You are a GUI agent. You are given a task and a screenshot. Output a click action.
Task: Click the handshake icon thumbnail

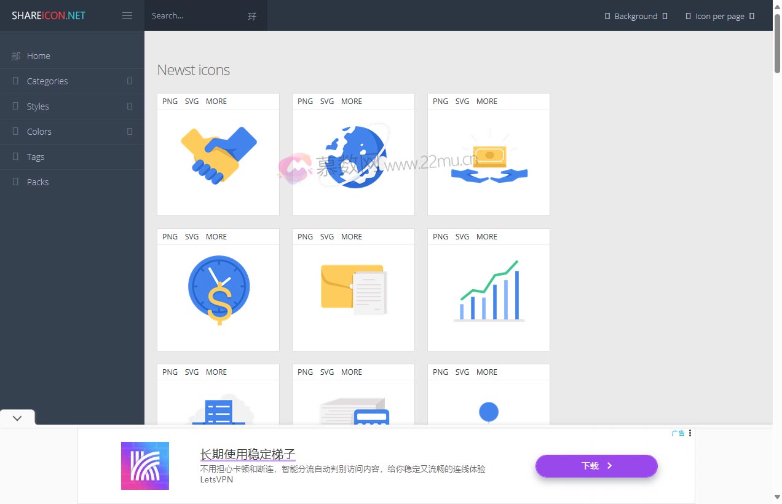coord(218,156)
